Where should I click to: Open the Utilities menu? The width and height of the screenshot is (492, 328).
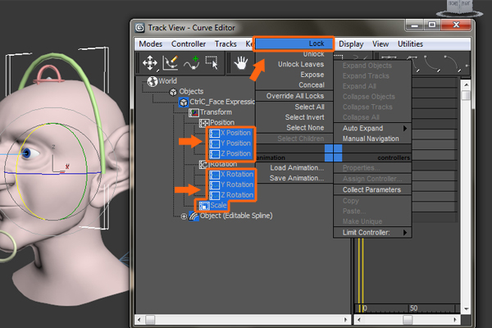pos(410,44)
